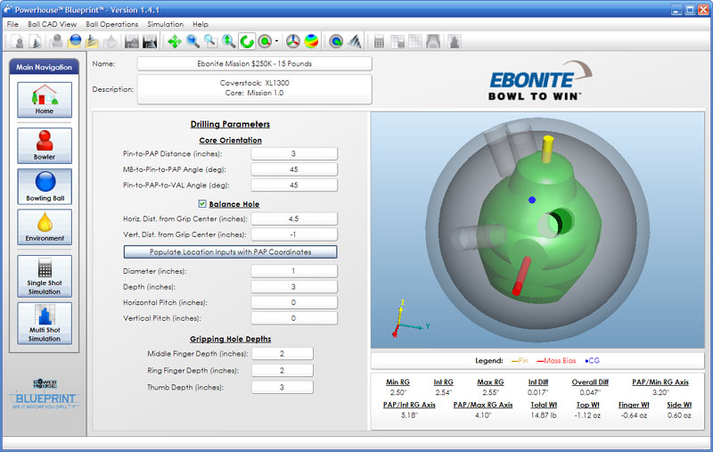Image resolution: width=713 pixels, height=452 pixels.
Task: Open the Help menu
Action: coord(200,24)
